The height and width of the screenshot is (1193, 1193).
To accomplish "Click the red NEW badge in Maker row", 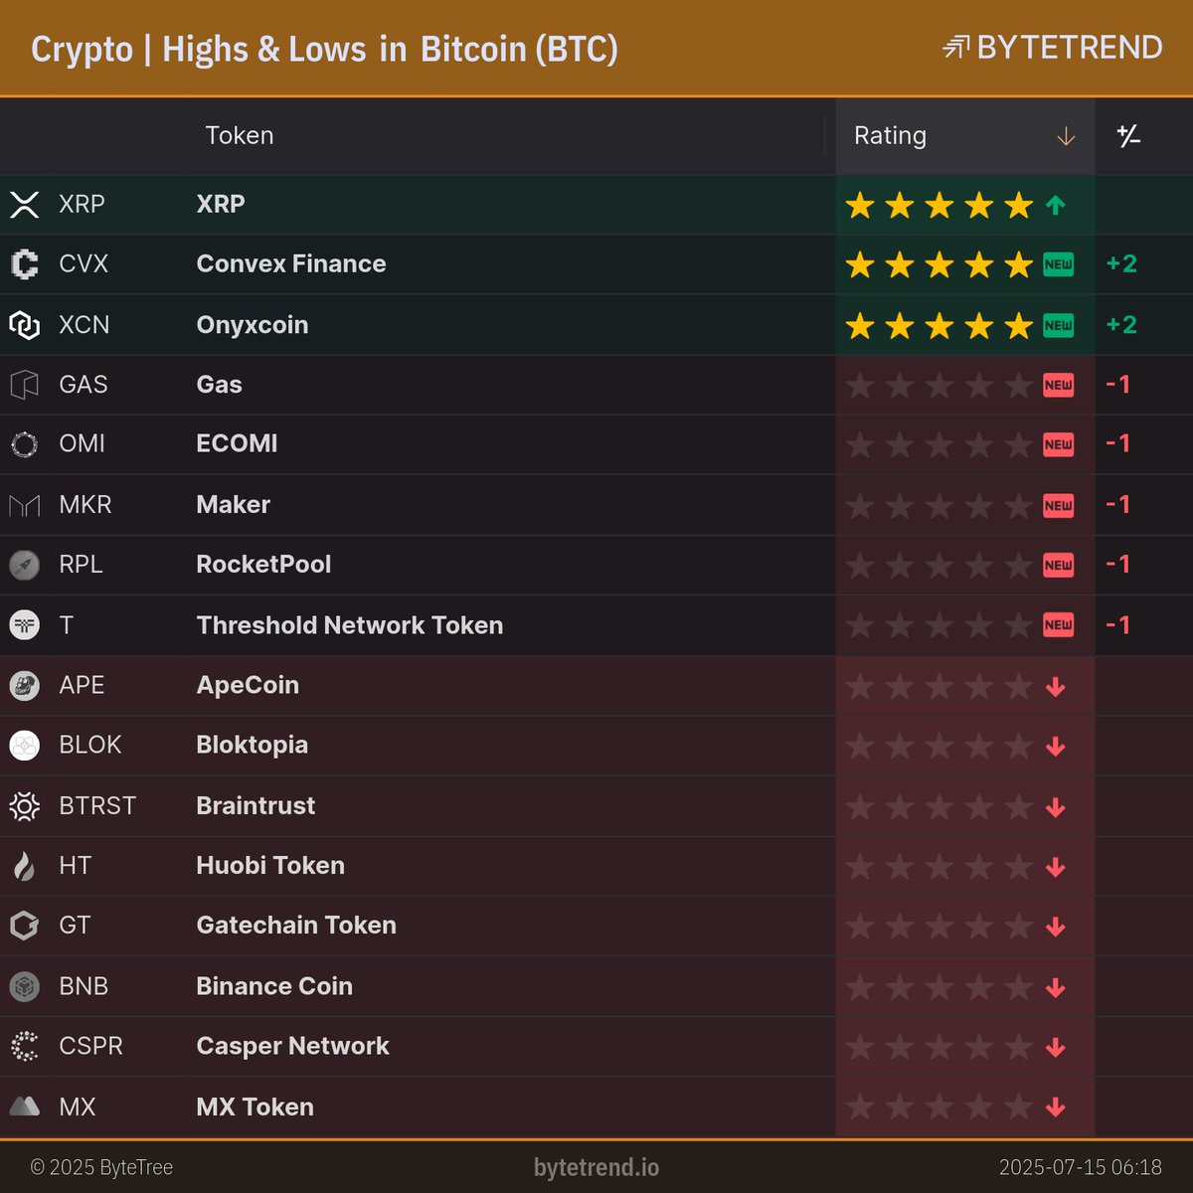I will 1058,505.
